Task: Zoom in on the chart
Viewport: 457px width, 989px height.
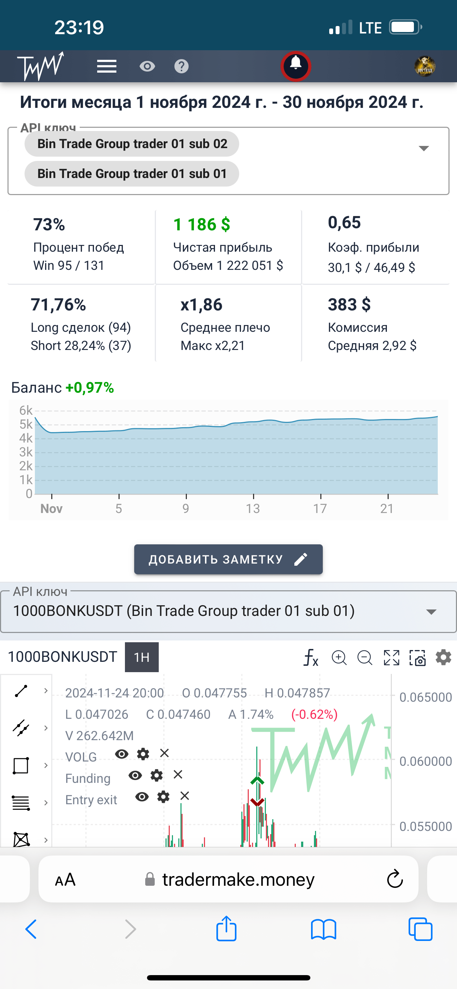Action: (339, 657)
